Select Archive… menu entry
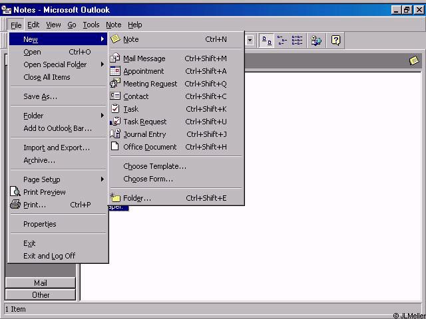 [58, 160]
